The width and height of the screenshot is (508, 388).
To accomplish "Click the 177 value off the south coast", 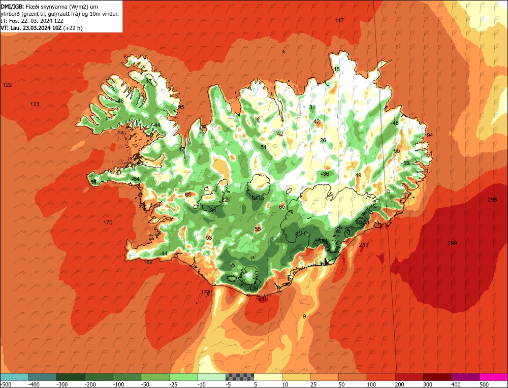I will click(205, 293).
